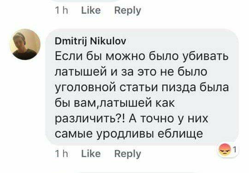Like the comment by Dmitrij Nikulov
Image resolution: width=249 pixels, height=173 pixels.
91,154
